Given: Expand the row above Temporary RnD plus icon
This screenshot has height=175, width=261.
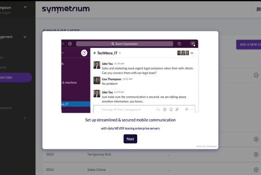Looking at the screenshot, I should (256, 139).
